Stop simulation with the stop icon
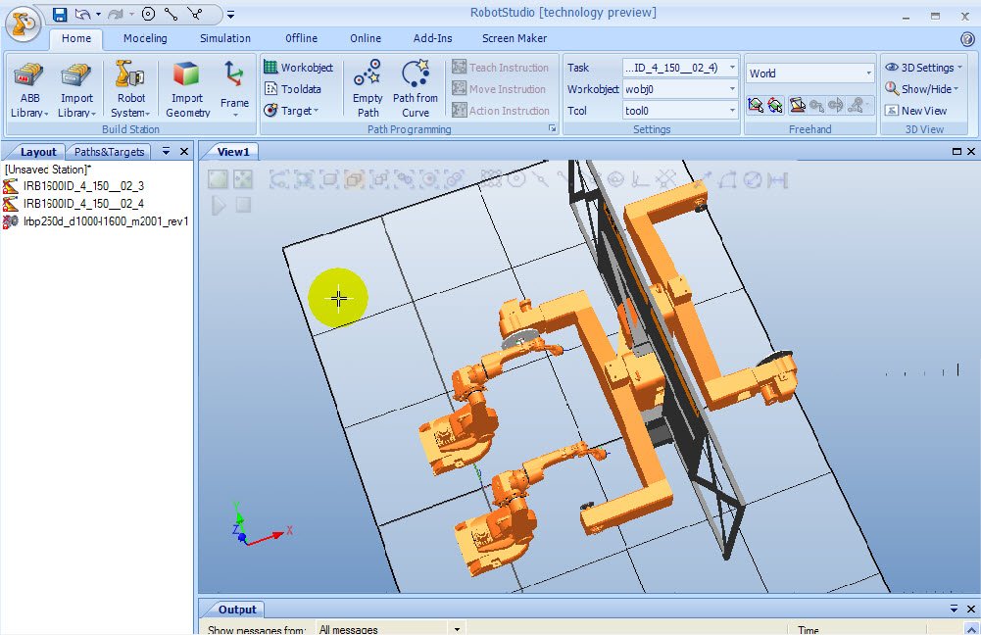This screenshot has height=635, width=981. click(243, 205)
